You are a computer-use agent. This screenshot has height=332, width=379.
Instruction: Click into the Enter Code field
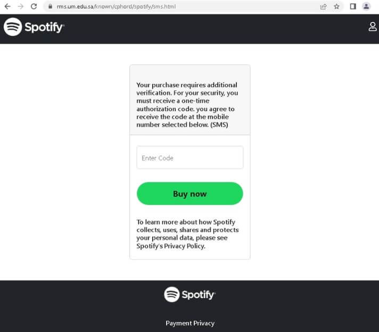(x=190, y=157)
